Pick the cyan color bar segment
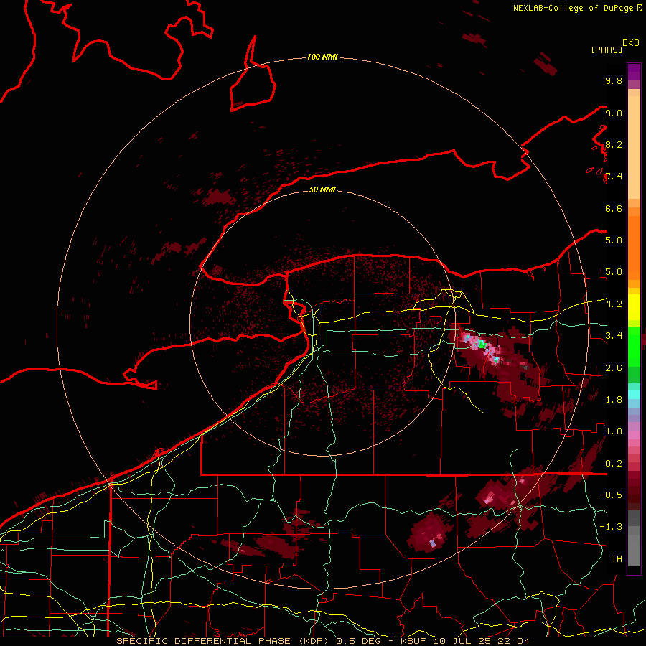The image size is (646, 646). click(634, 395)
